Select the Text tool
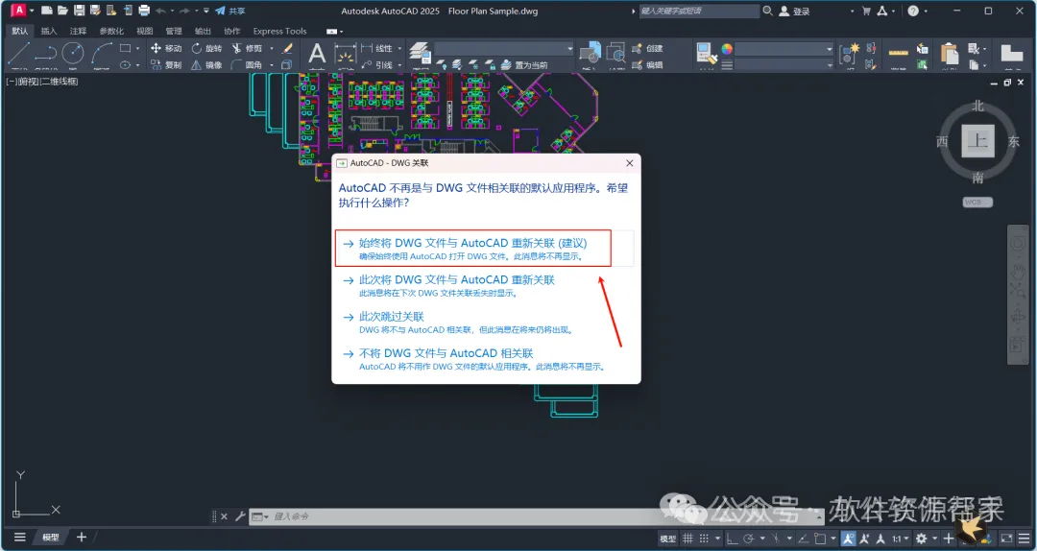This screenshot has width=1037, height=551. [318, 55]
